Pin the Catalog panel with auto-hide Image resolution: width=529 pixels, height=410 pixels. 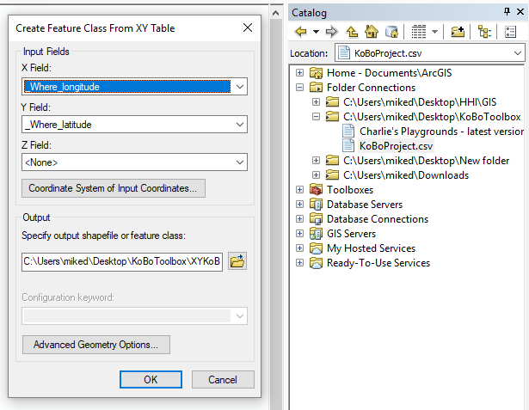[508, 12]
